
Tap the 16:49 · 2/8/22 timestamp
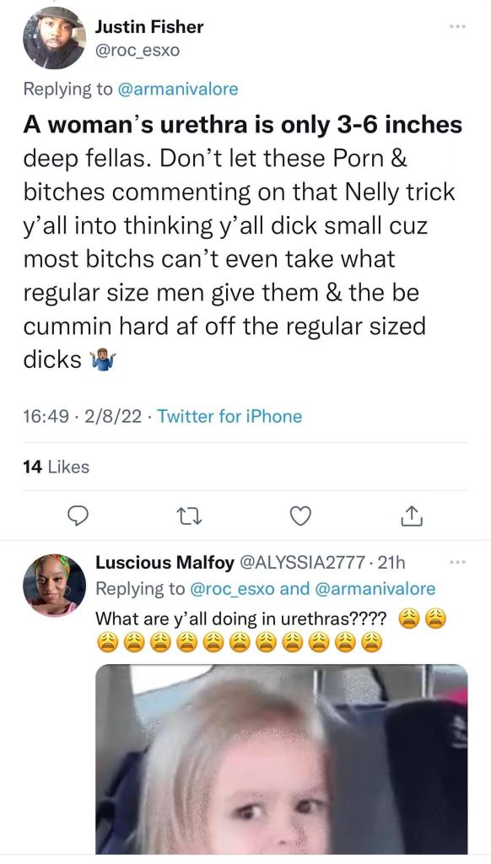point(82,416)
